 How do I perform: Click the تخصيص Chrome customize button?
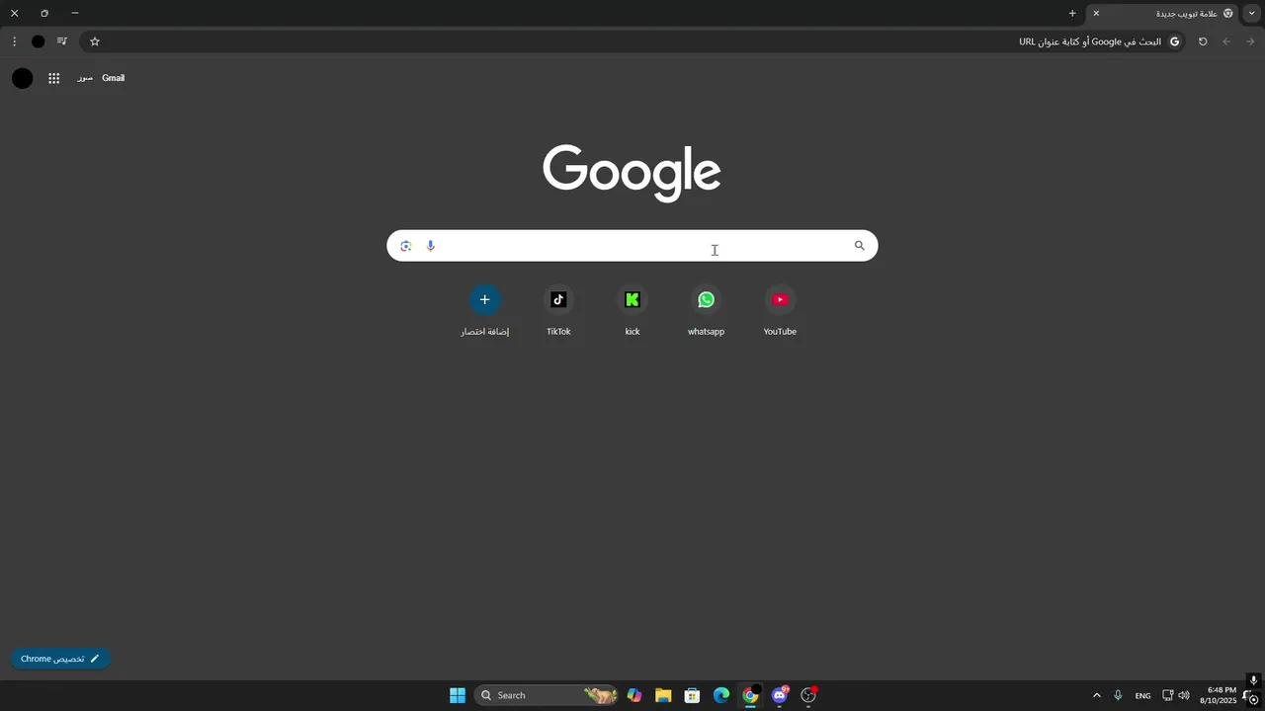coord(60,659)
